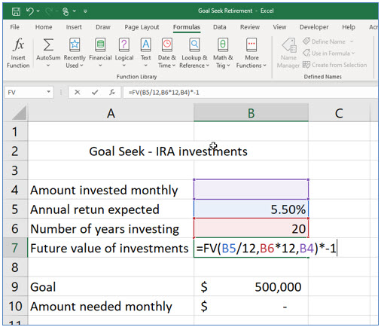Select column A header

tap(111, 113)
